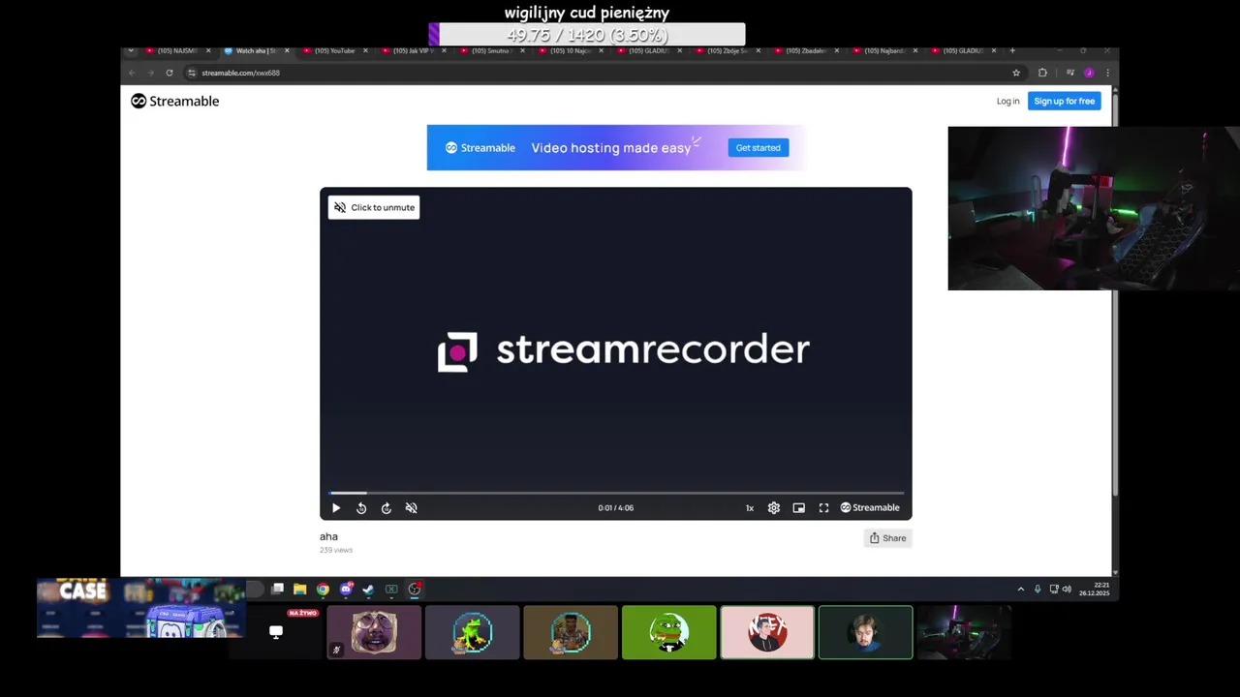Open a new browser tab
The width and height of the screenshot is (1240, 697).
click(1012, 50)
